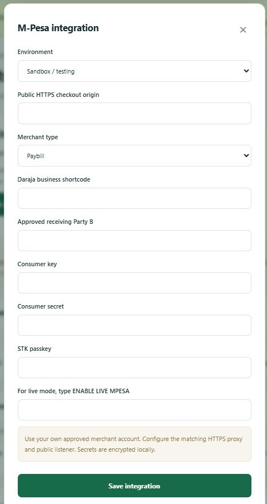Open the Merchant type dropdown
Image resolution: width=267 pixels, height=504 pixels.
pos(135,155)
